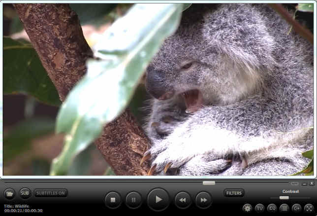Show the playlist icon
This screenshot has width=317, height=216.
(x=284, y=208)
